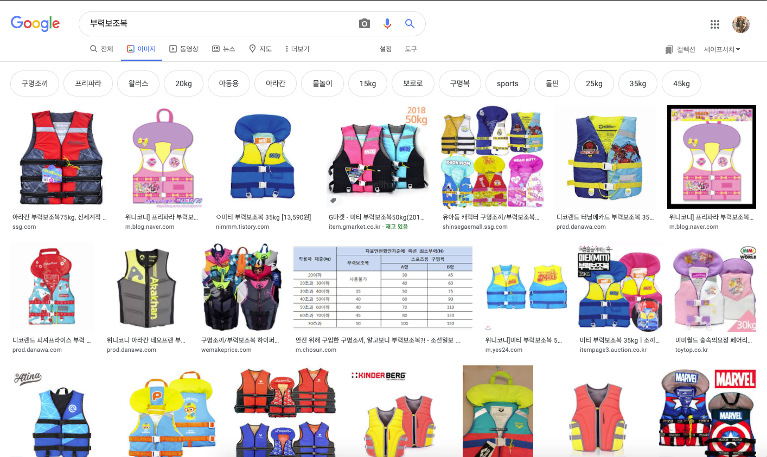Expand the 세이프서치 dropdown
767x457 pixels.
tap(722, 49)
